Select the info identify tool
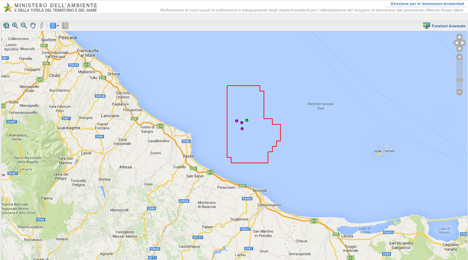 (42, 26)
